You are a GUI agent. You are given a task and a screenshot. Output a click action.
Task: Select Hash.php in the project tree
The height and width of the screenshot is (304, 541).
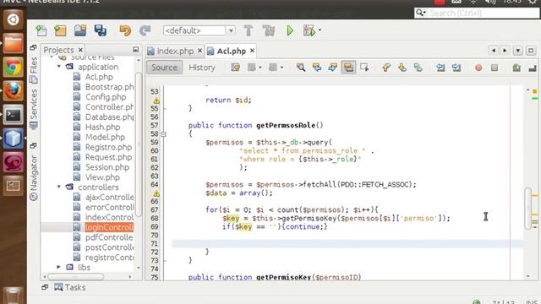pos(103,127)
